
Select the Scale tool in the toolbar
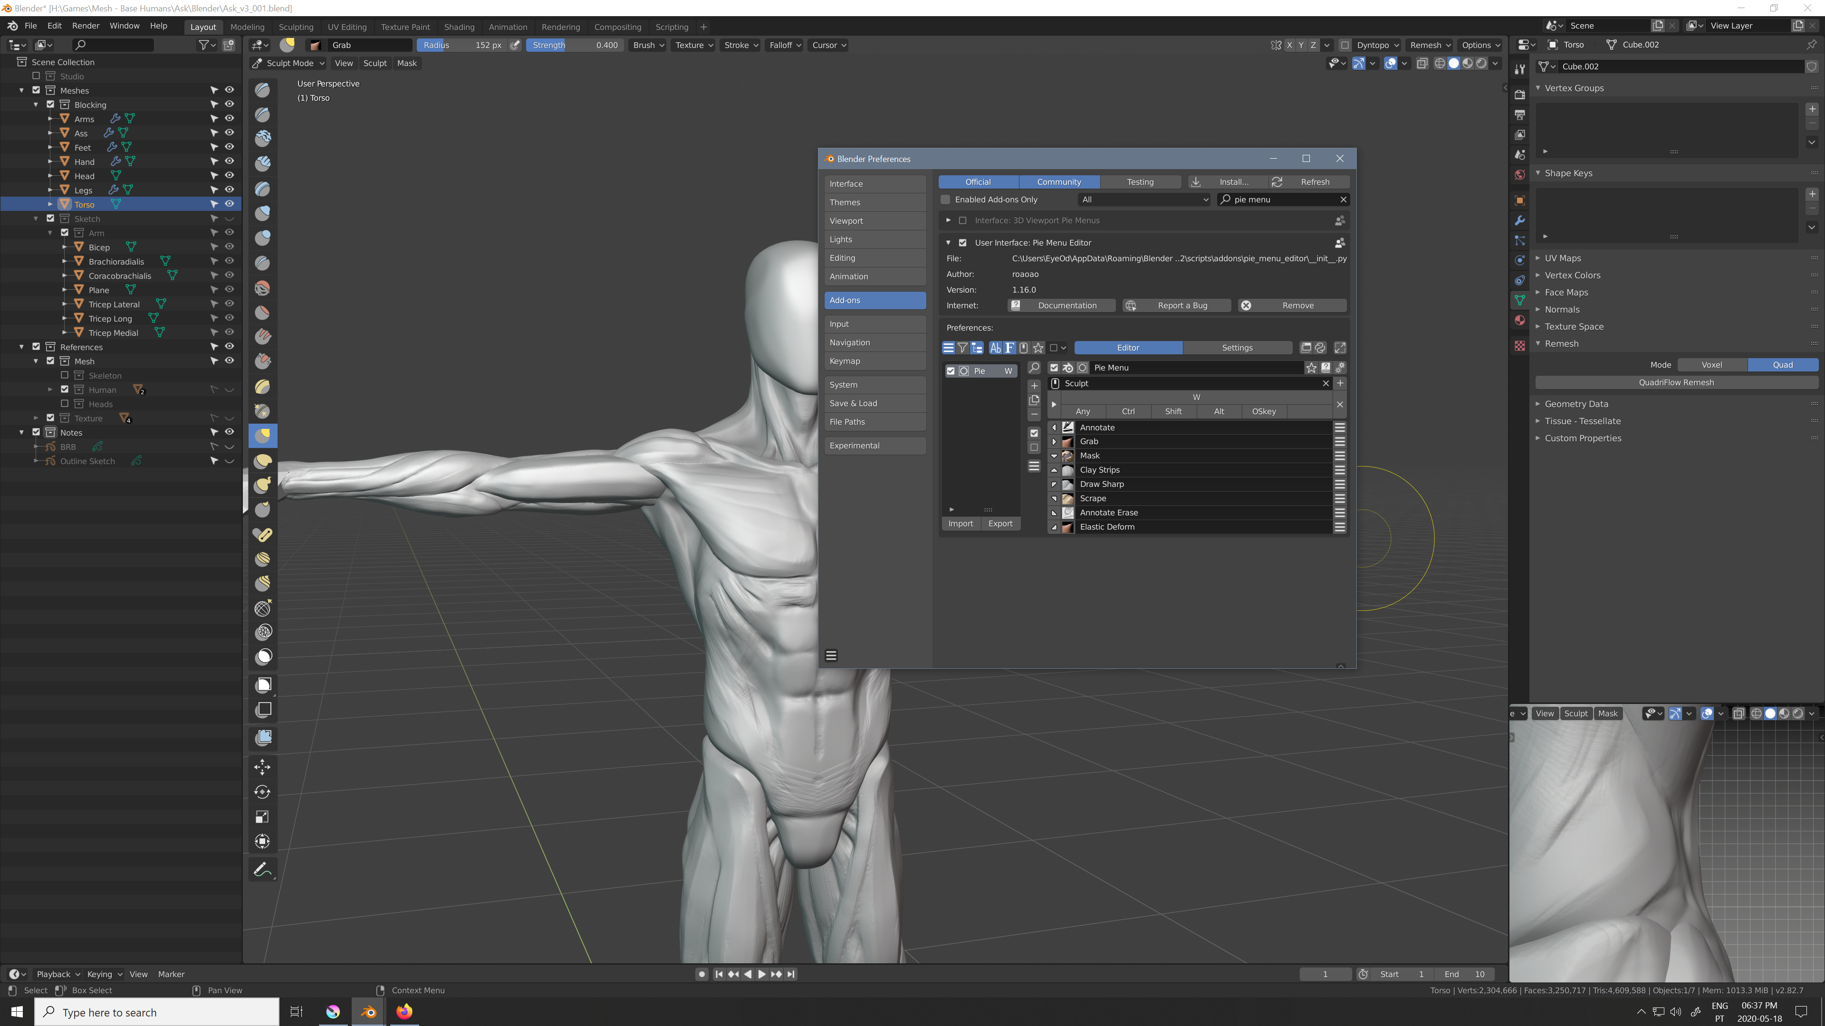[262, 817]
